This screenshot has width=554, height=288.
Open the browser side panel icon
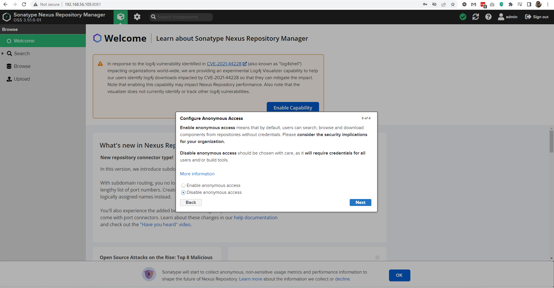(x=529, y=4)
